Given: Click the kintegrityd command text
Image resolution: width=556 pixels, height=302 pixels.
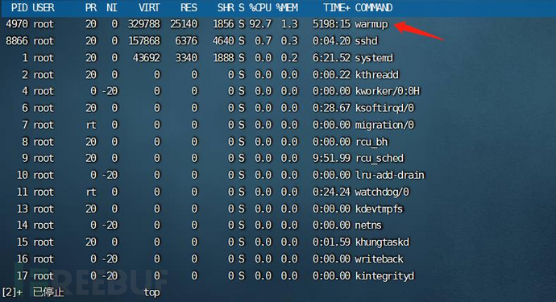Looking at the screenshot, I should point(384,275).
